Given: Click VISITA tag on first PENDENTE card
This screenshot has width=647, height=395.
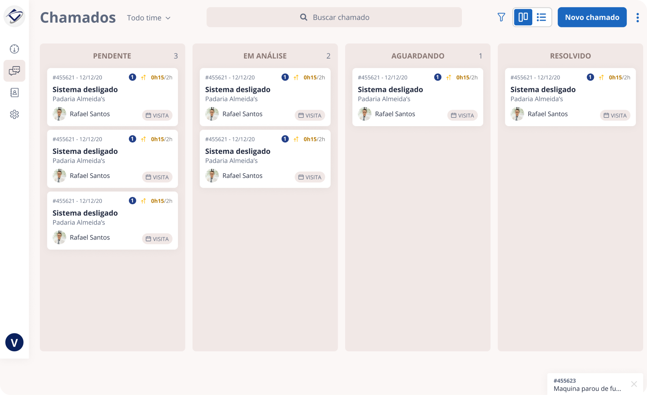Looking at the screenshot, I should (x=157, y=115).
